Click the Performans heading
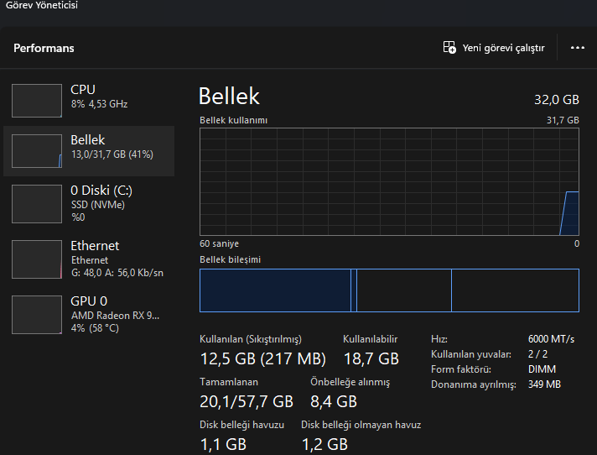 44,48
